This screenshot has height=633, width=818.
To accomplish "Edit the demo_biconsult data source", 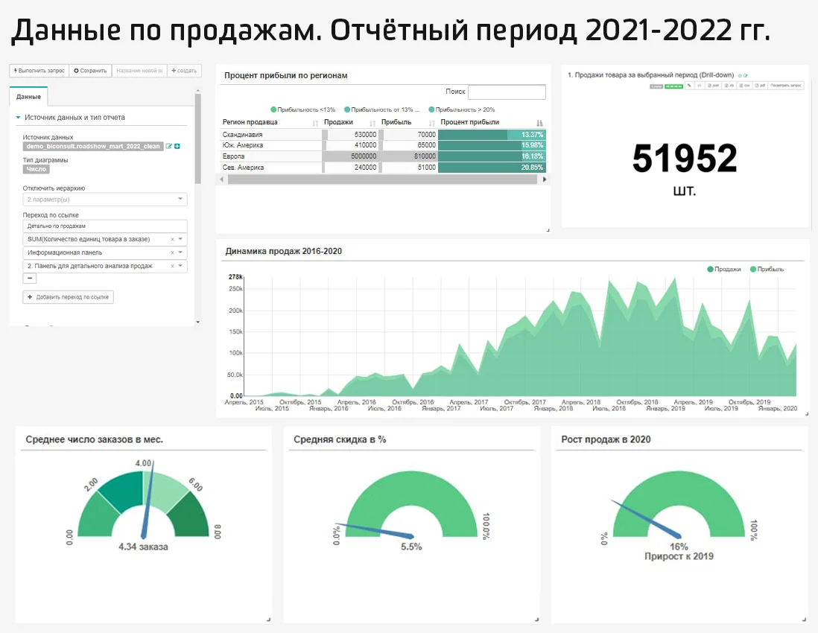I will [170, 146].
